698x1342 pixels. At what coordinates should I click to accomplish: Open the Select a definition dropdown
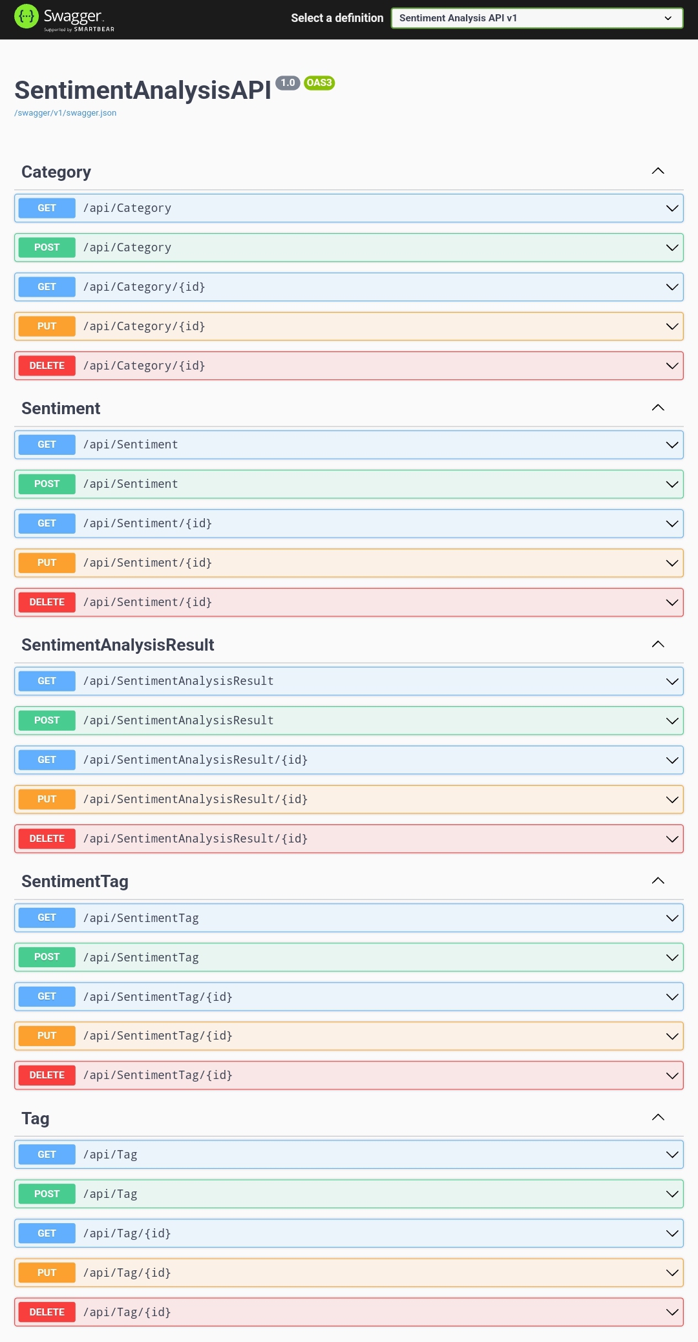pos(536,18)
